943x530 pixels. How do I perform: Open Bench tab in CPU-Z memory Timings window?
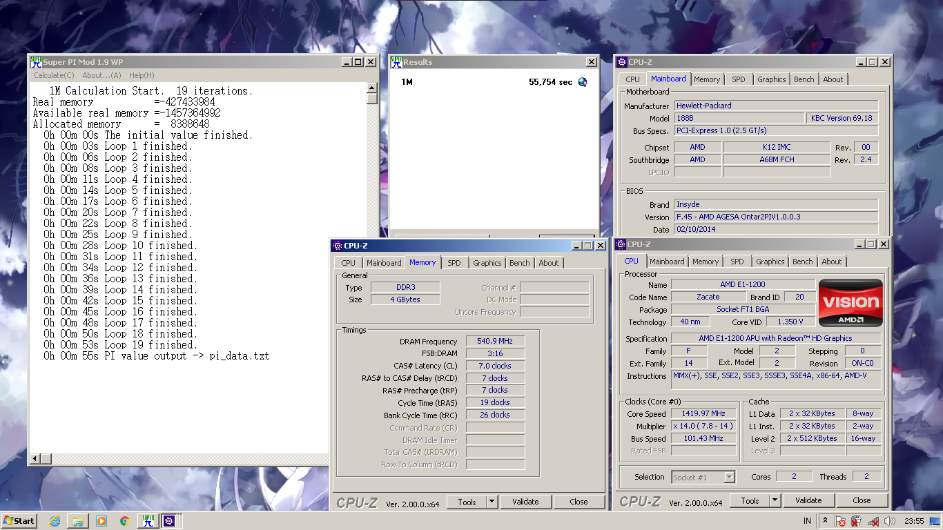pyautogui.click(x=520, y=263)
